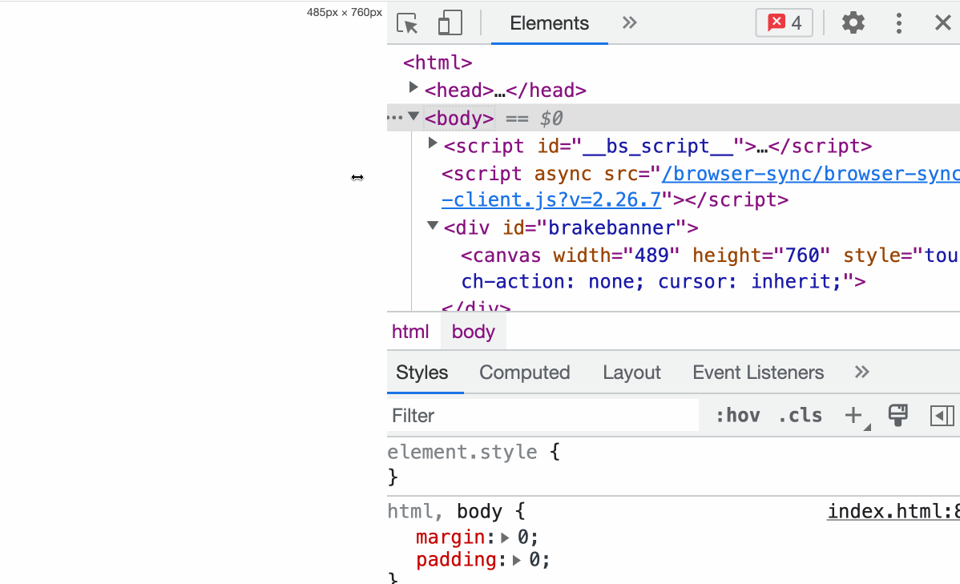The width and height of the screenshot is (960, 584).
Task: Switch to the Computed tab
Action: coord(524,373)
